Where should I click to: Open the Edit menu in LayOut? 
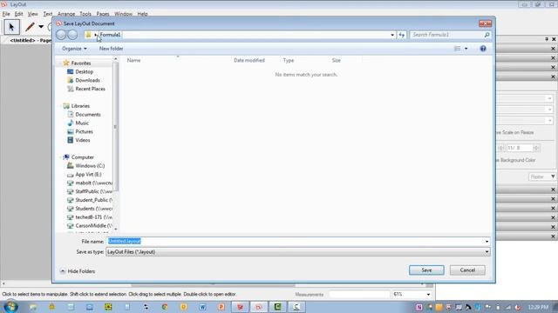point(18,14)
